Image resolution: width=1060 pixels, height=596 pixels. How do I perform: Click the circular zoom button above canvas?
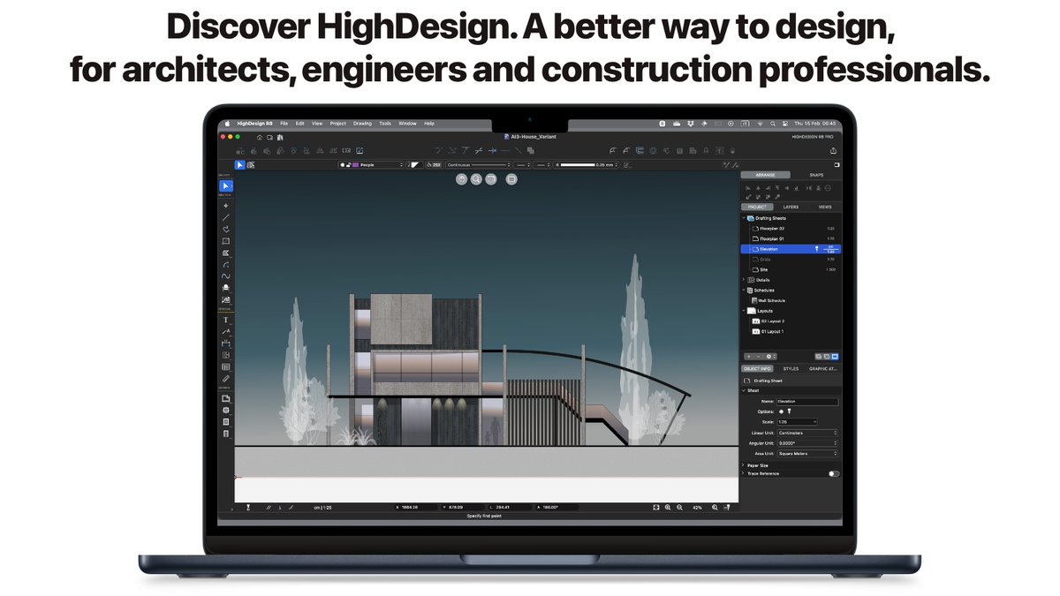pyautogui.click(x=476, y=179)
